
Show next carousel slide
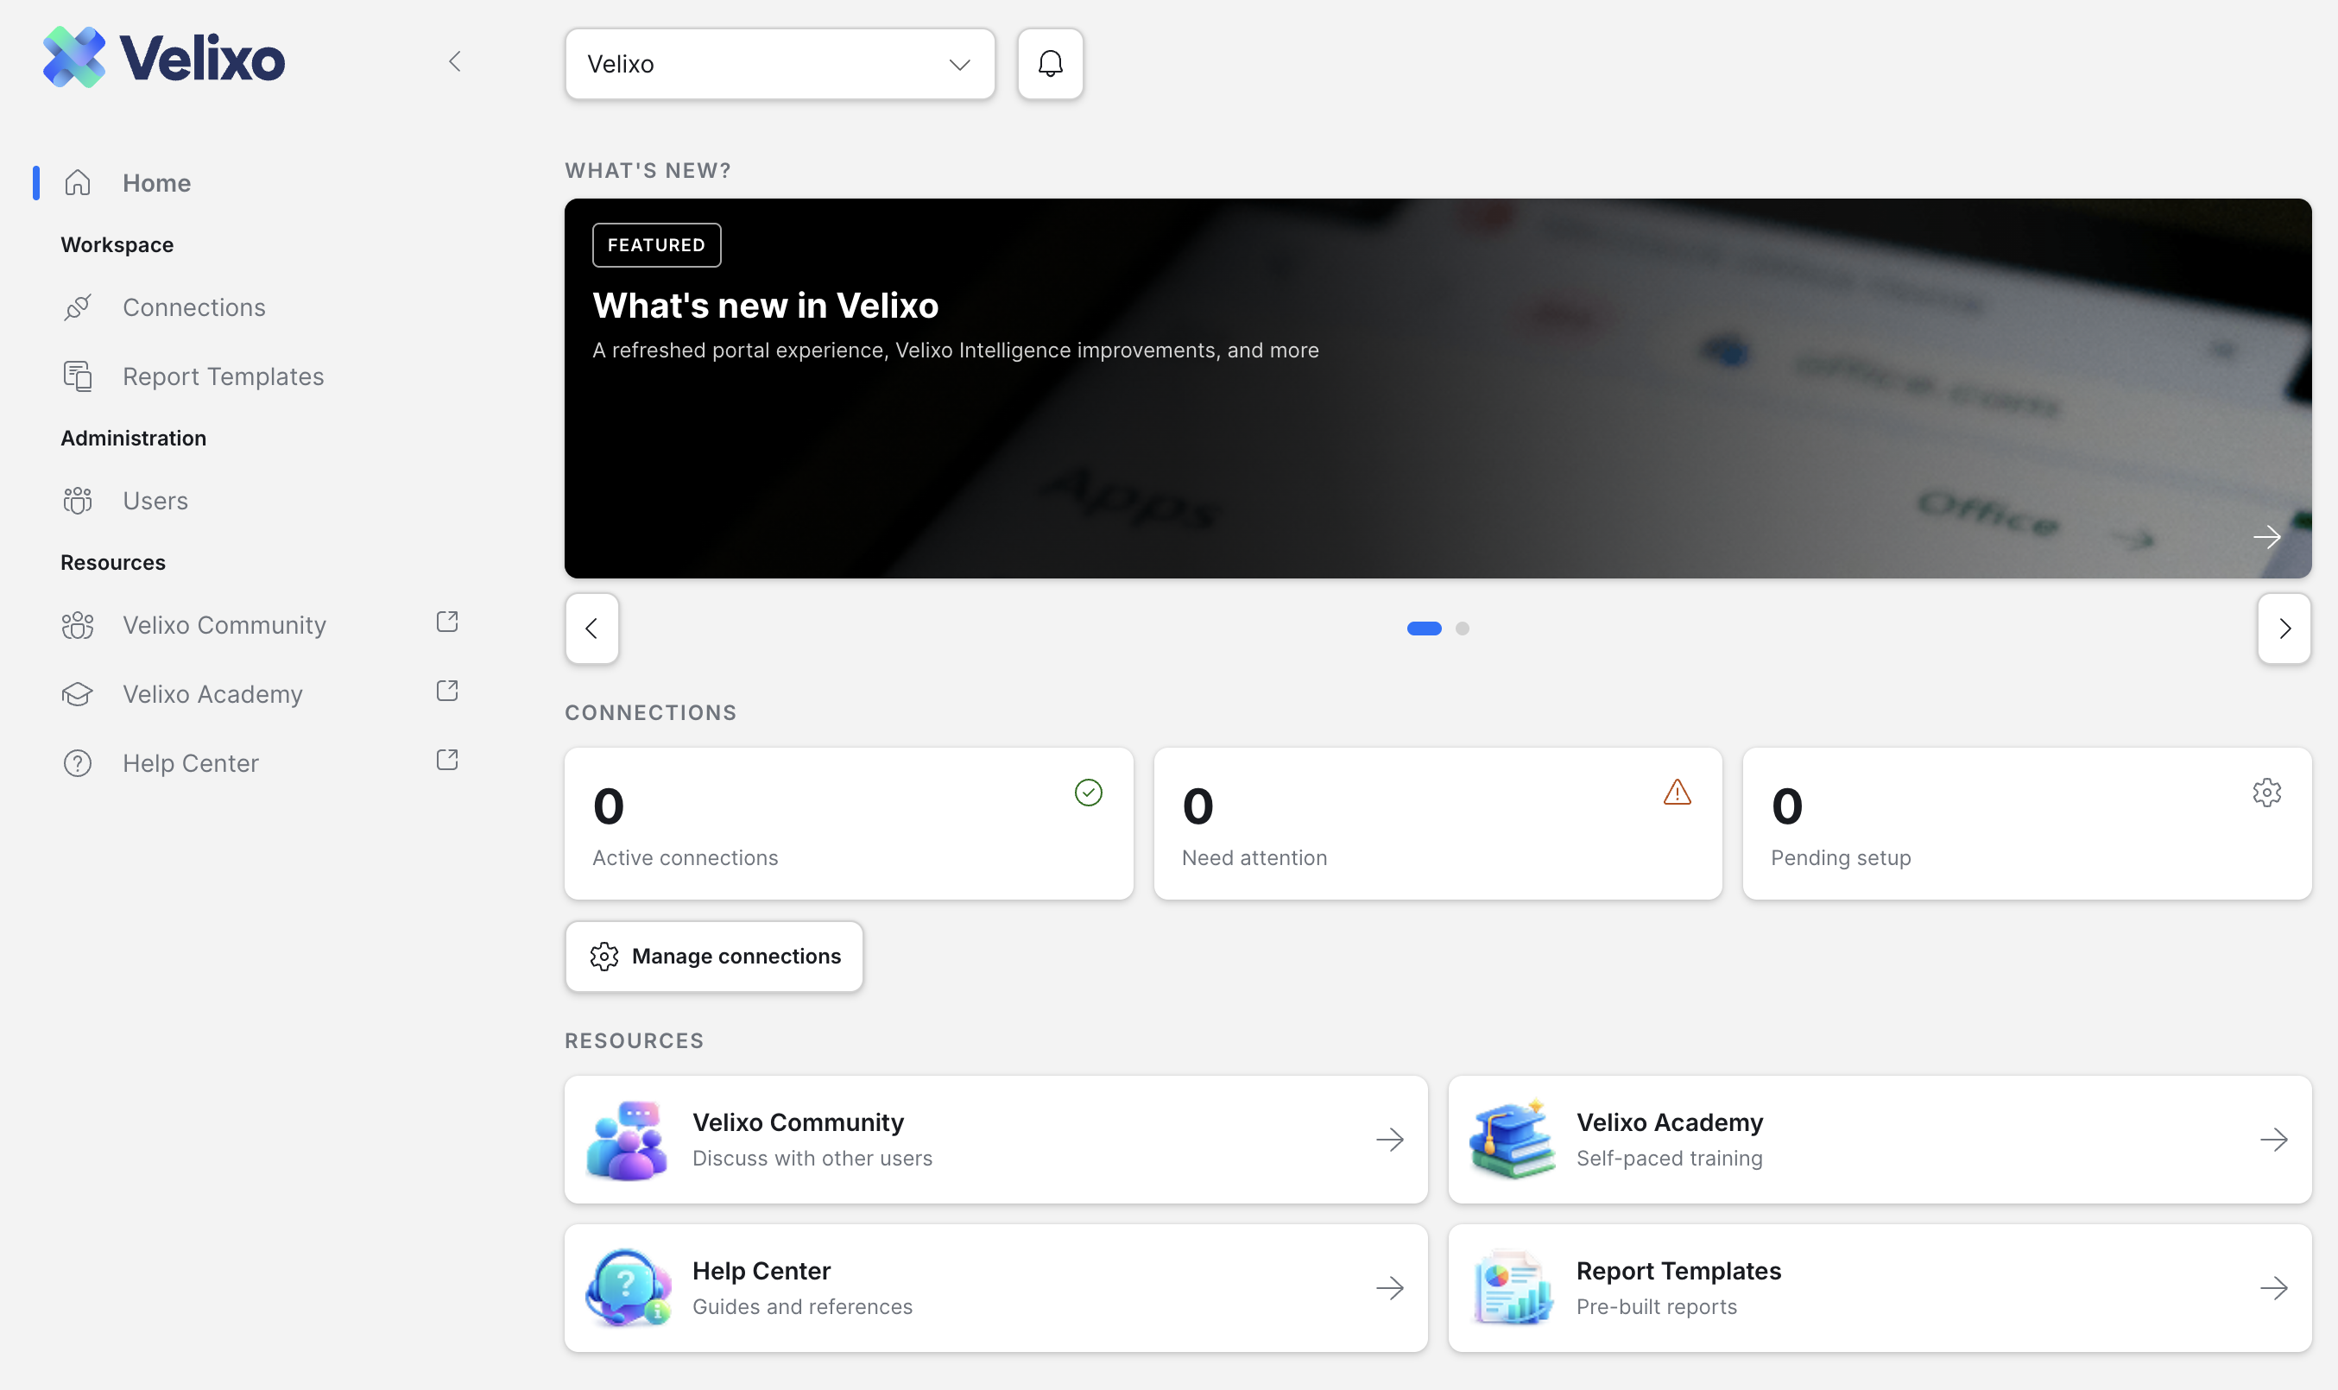click(x=2284, y=629)
